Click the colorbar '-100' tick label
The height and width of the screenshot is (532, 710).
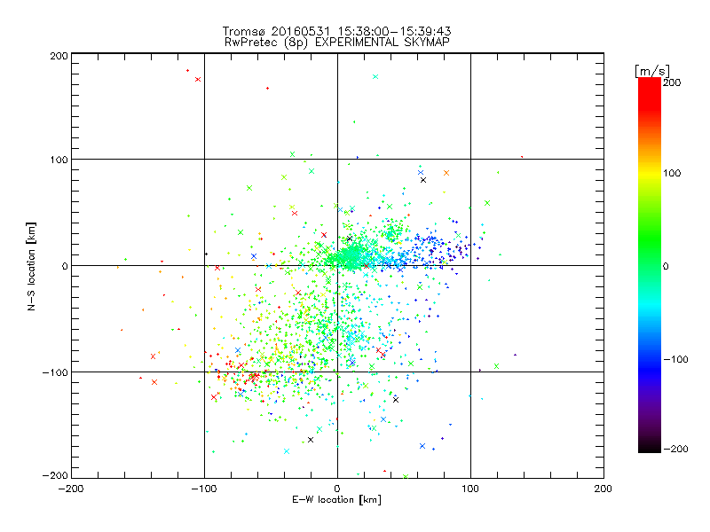click(675, 360)
